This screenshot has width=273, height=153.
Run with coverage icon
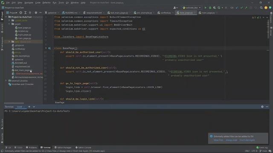pyautogui.click(x=214, y=8)
